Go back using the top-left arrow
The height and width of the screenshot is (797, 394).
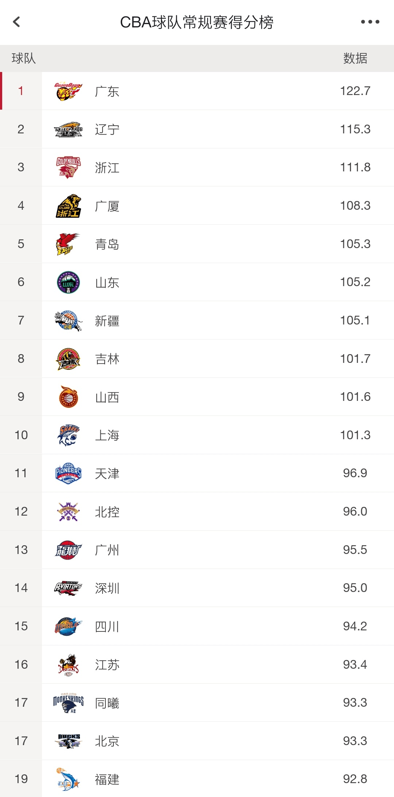tap(17, 22)
